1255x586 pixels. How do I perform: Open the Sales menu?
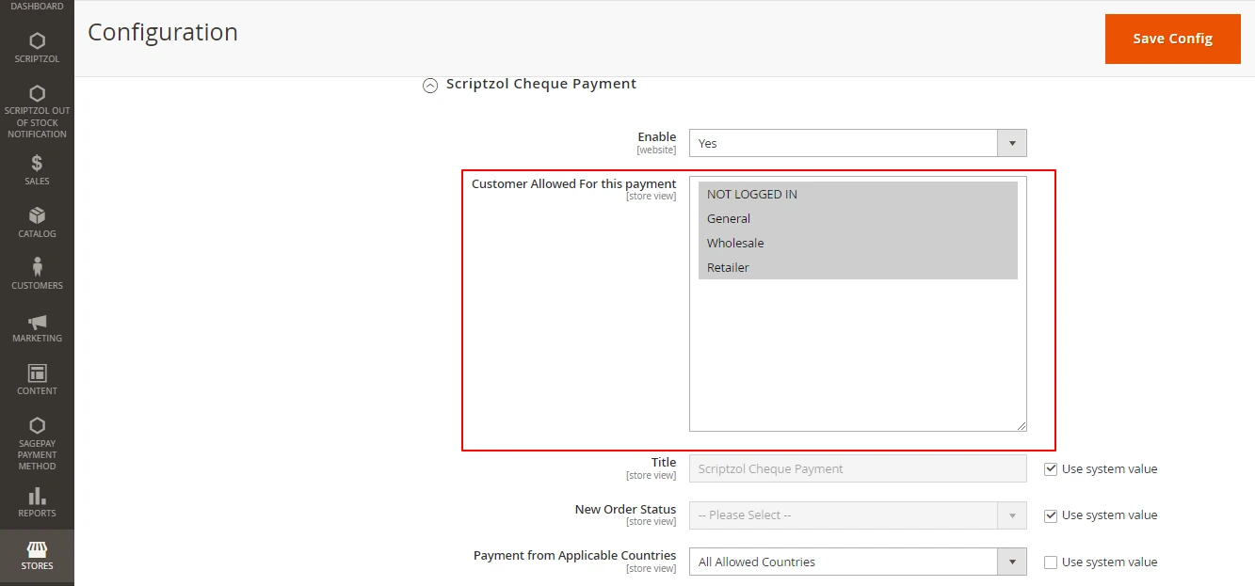point(37,170)
